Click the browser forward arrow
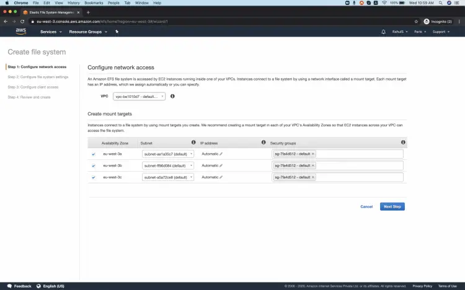This screenshot has height=290, width=465. tap(14, 21)
